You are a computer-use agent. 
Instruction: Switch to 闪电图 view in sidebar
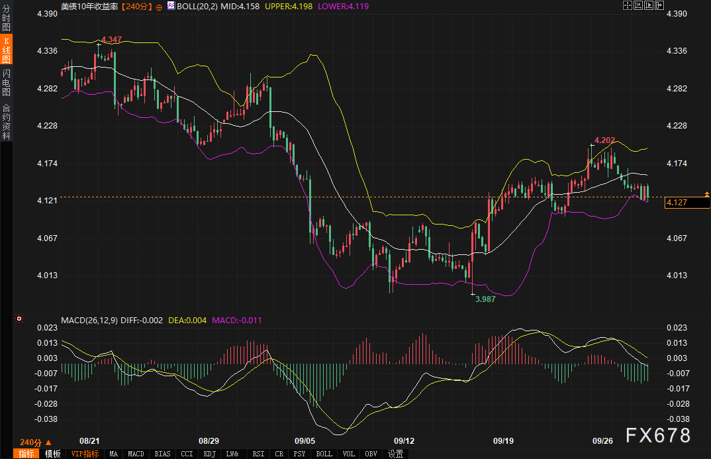point(6,82)
